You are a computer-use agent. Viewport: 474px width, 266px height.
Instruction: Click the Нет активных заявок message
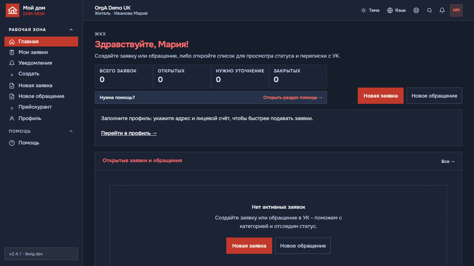click(278, 207)
